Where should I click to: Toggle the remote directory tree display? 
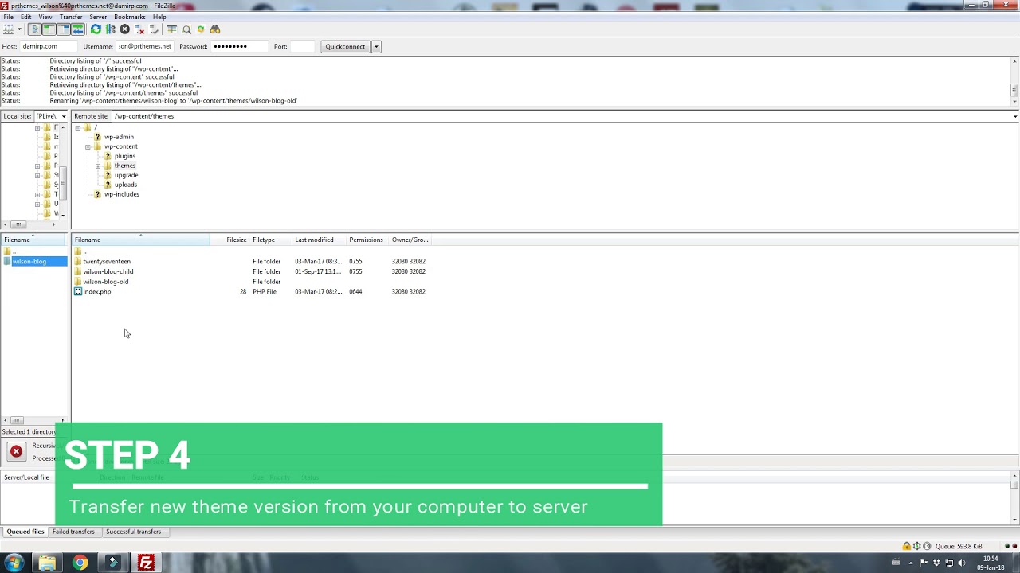point(63,29)
